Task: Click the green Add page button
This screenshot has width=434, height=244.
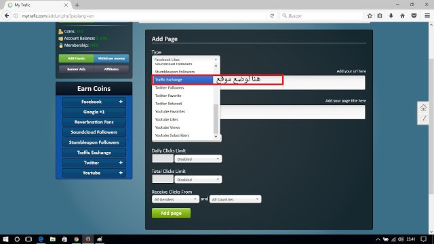Action: click(x=171, y=213)
